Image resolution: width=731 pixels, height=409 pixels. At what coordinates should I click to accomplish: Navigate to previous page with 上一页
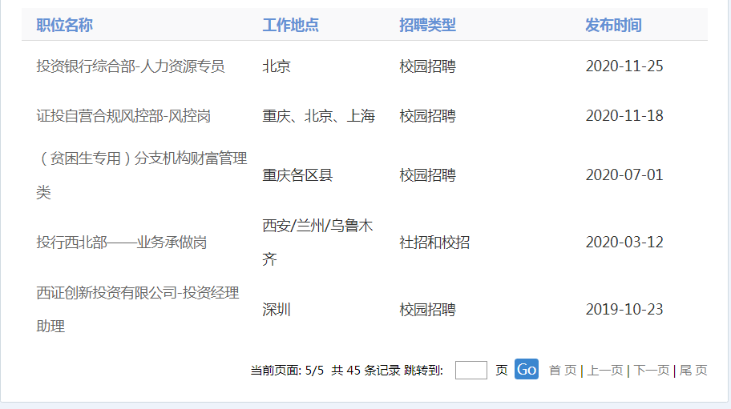pos(604,371)
